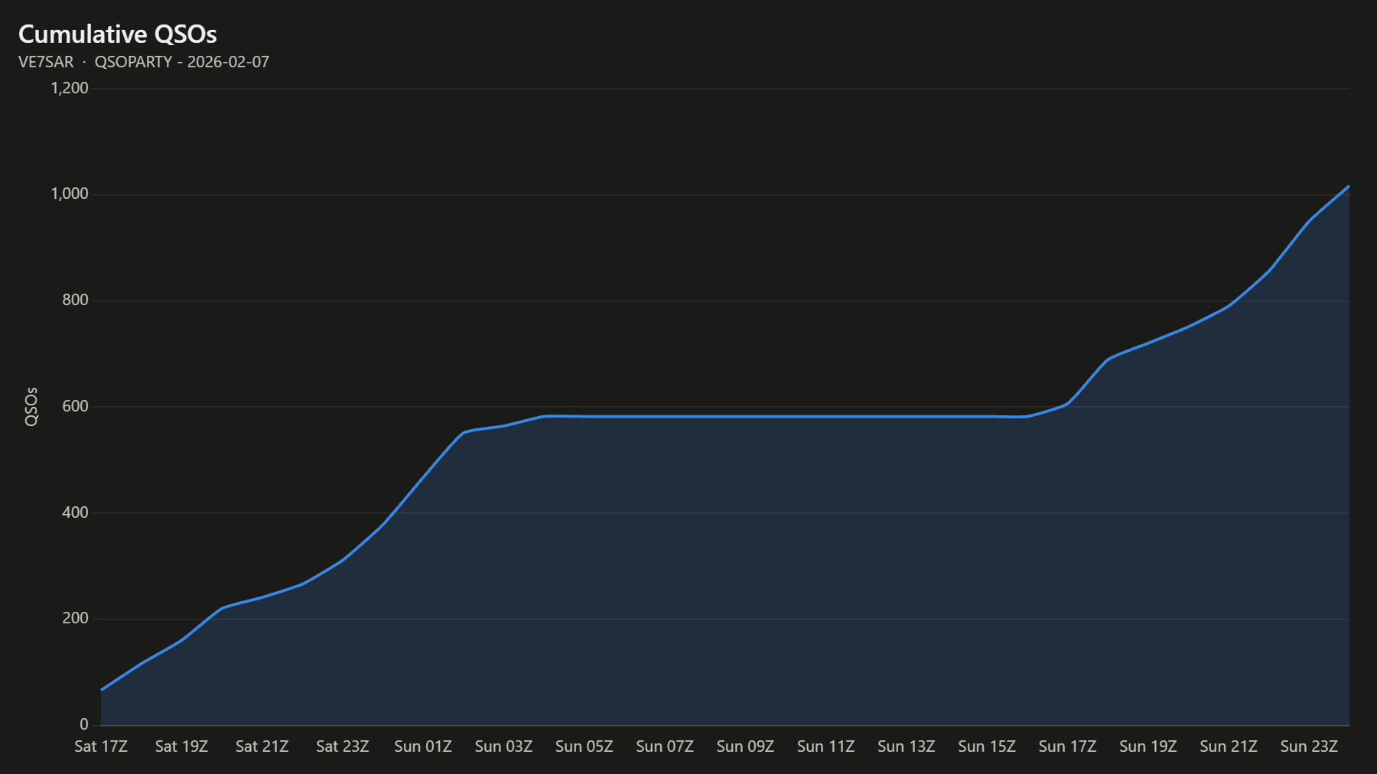Click the 'Sun 03Z' x-axis label

[x=503, y=746]
